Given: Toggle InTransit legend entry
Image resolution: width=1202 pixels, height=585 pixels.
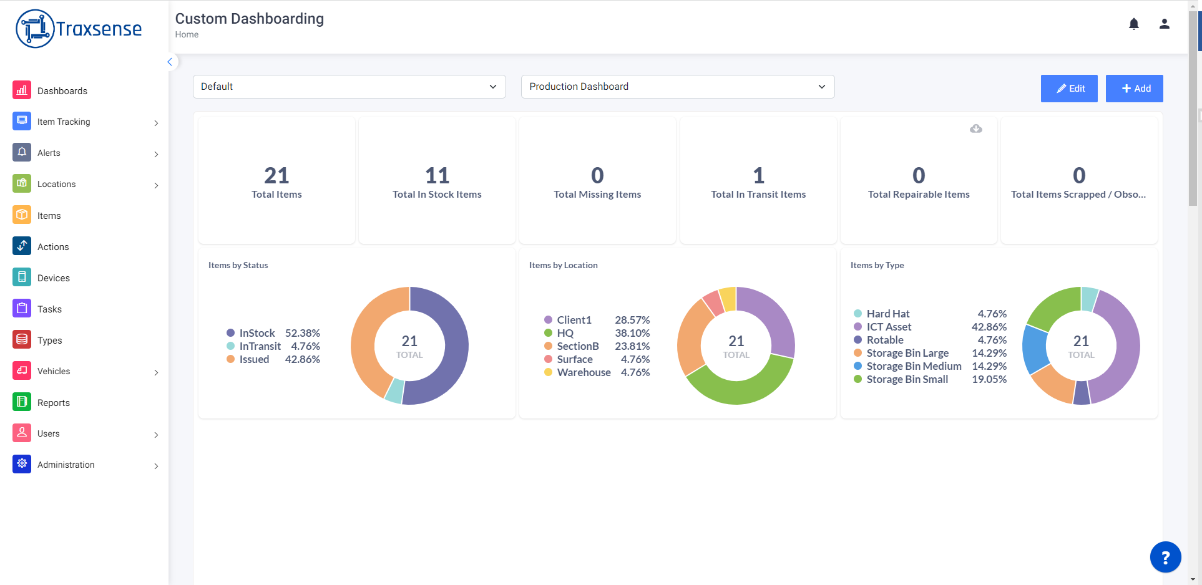Looking at the screenshot, I should pyautogui.click(x=273, y=346).
